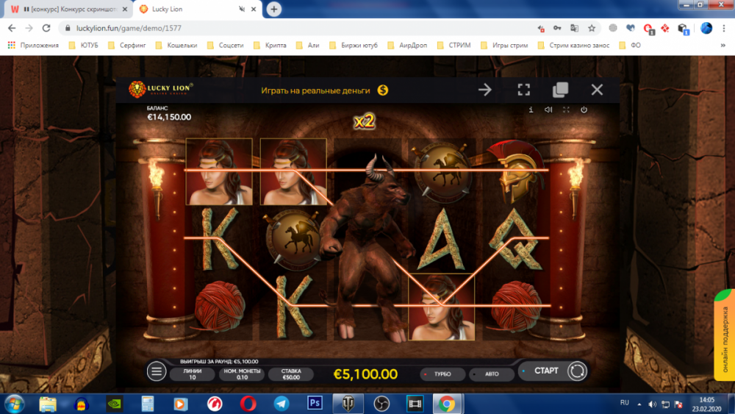Viewport: 735px width, 414px height.
Task: Open the Крипта bookmarks folder
Action: [270, 45]
